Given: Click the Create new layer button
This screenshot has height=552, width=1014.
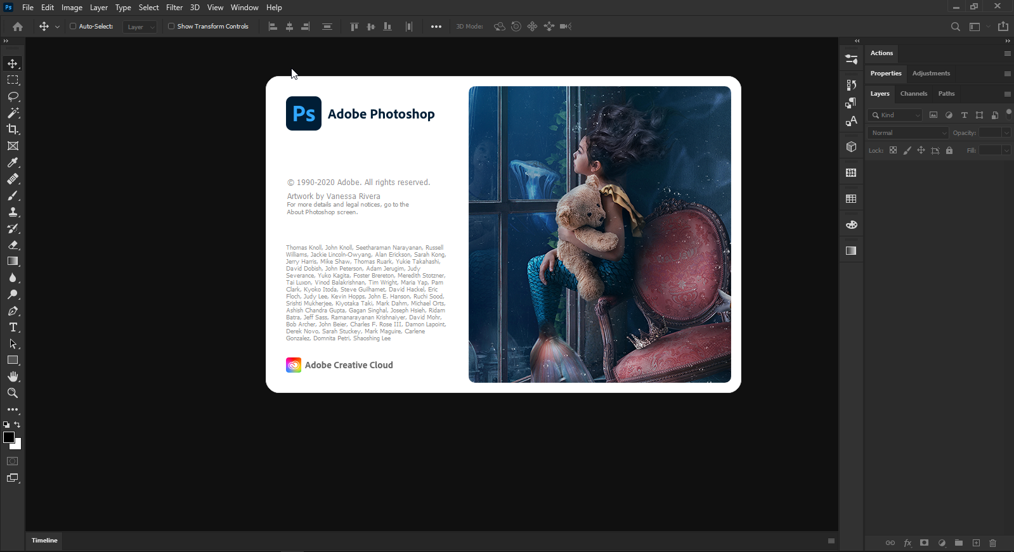Looking at the screenshot, I should (976, 543).
